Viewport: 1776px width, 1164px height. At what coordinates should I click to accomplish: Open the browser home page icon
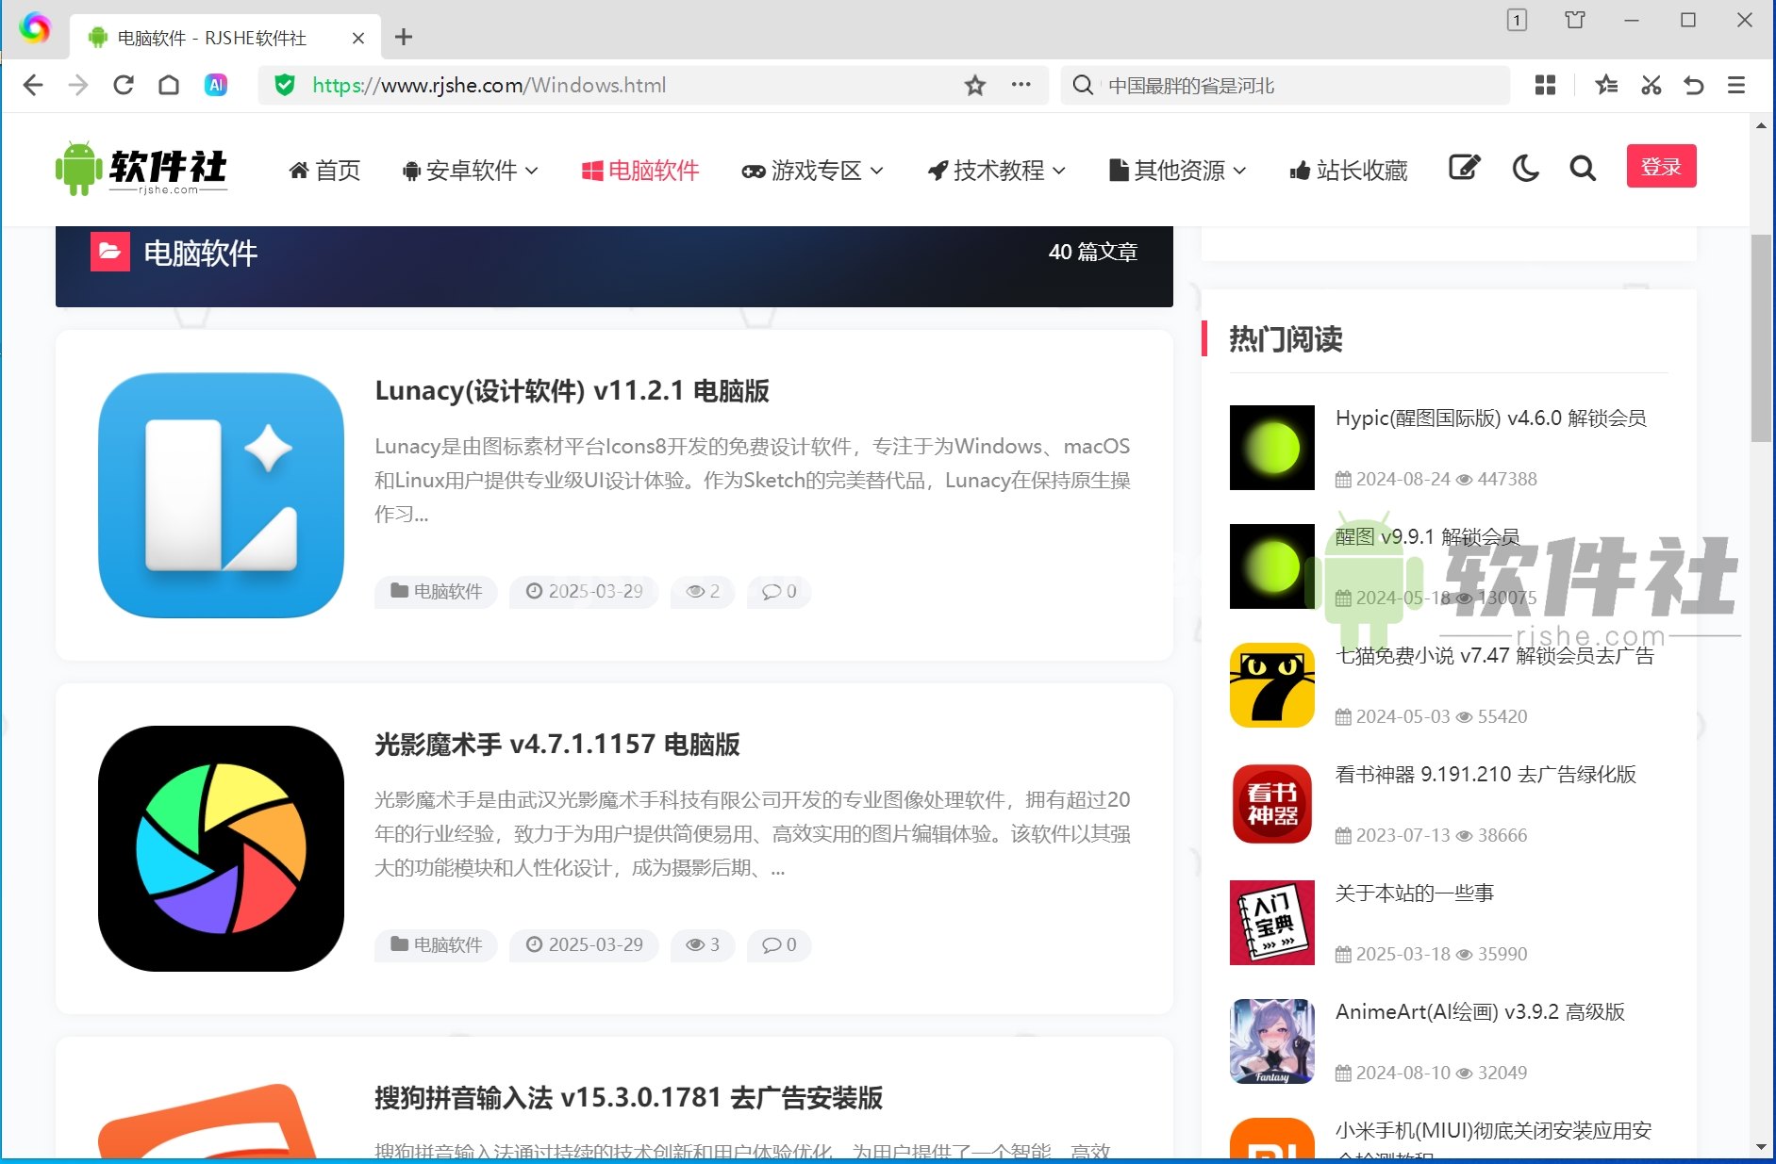(169, 86)
